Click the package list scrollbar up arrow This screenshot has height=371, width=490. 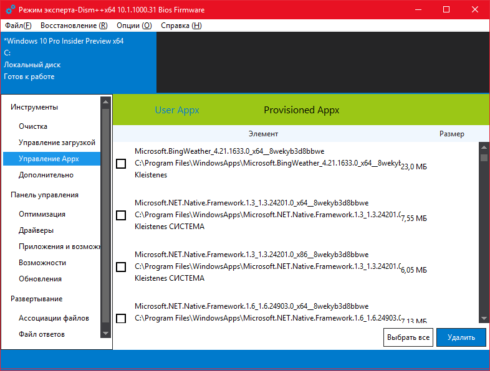(x=484, y=148)
